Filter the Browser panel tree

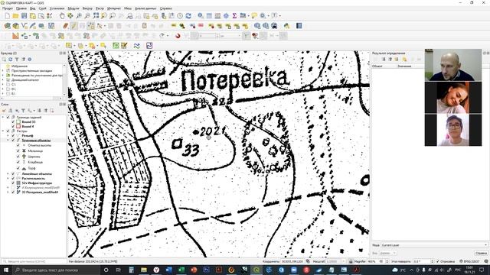point(17,60)
